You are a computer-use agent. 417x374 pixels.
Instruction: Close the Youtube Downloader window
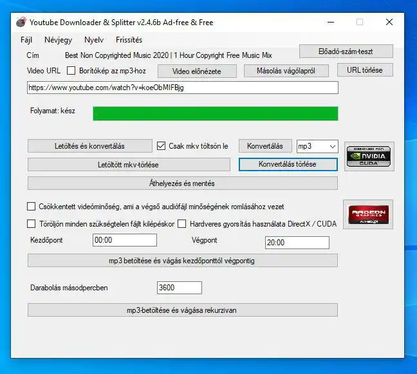tap(389, 22)
